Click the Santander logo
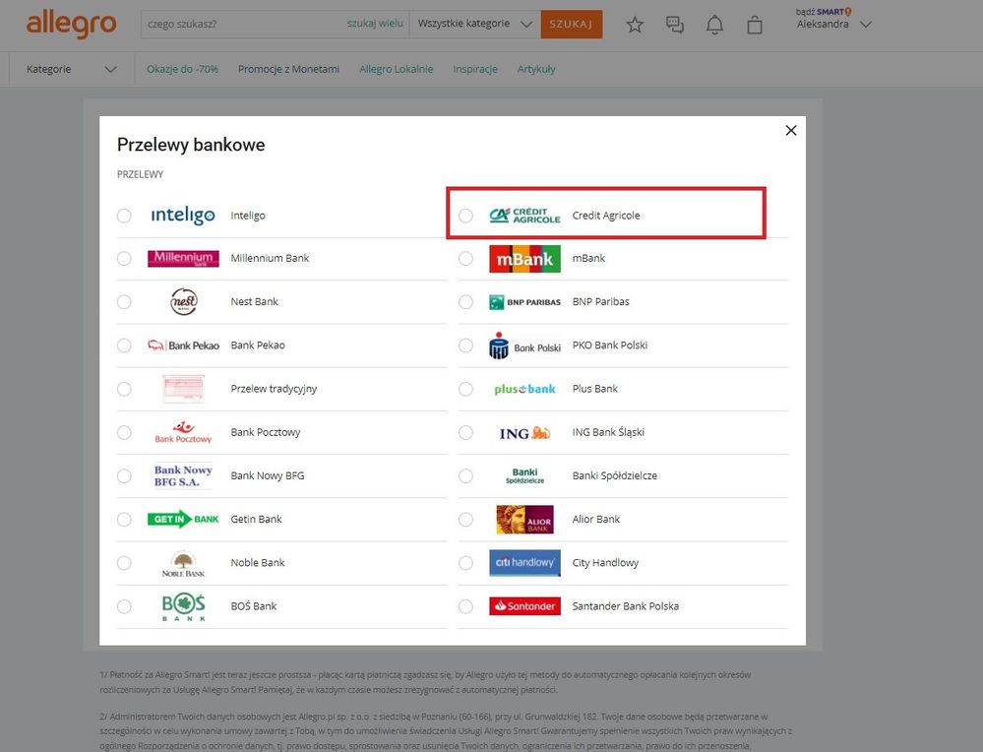The width and height of the screenshot is (983, 752). tap(524, 606)
